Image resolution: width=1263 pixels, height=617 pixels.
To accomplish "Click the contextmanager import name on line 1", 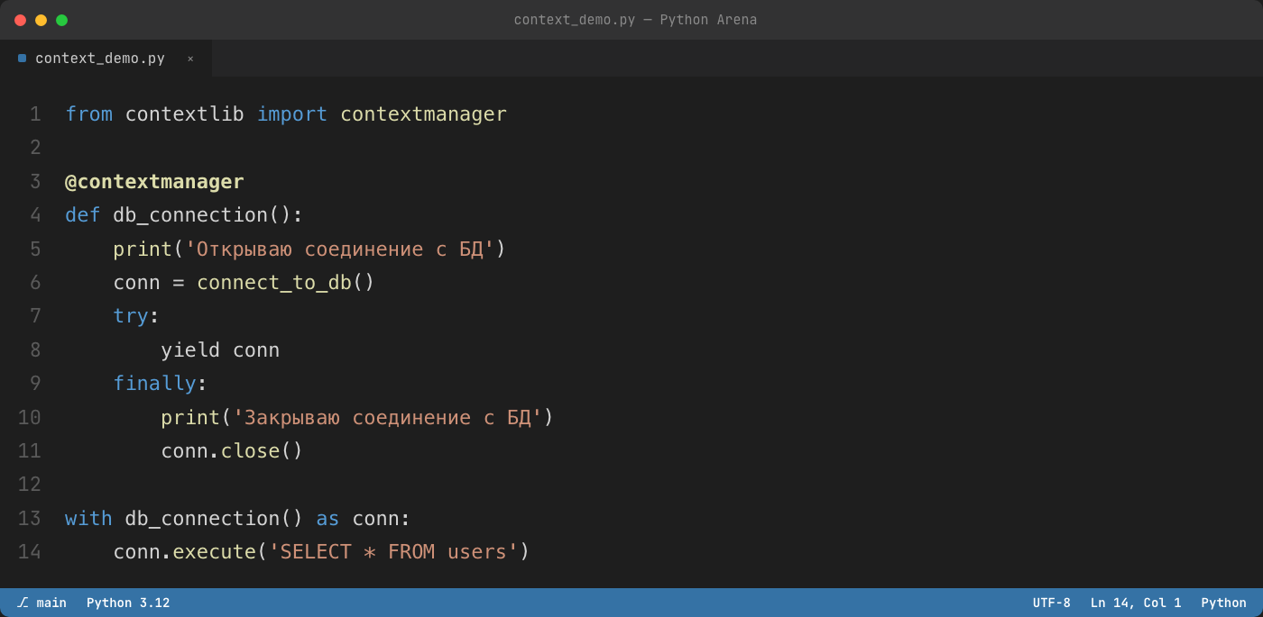I will point(423,114).
